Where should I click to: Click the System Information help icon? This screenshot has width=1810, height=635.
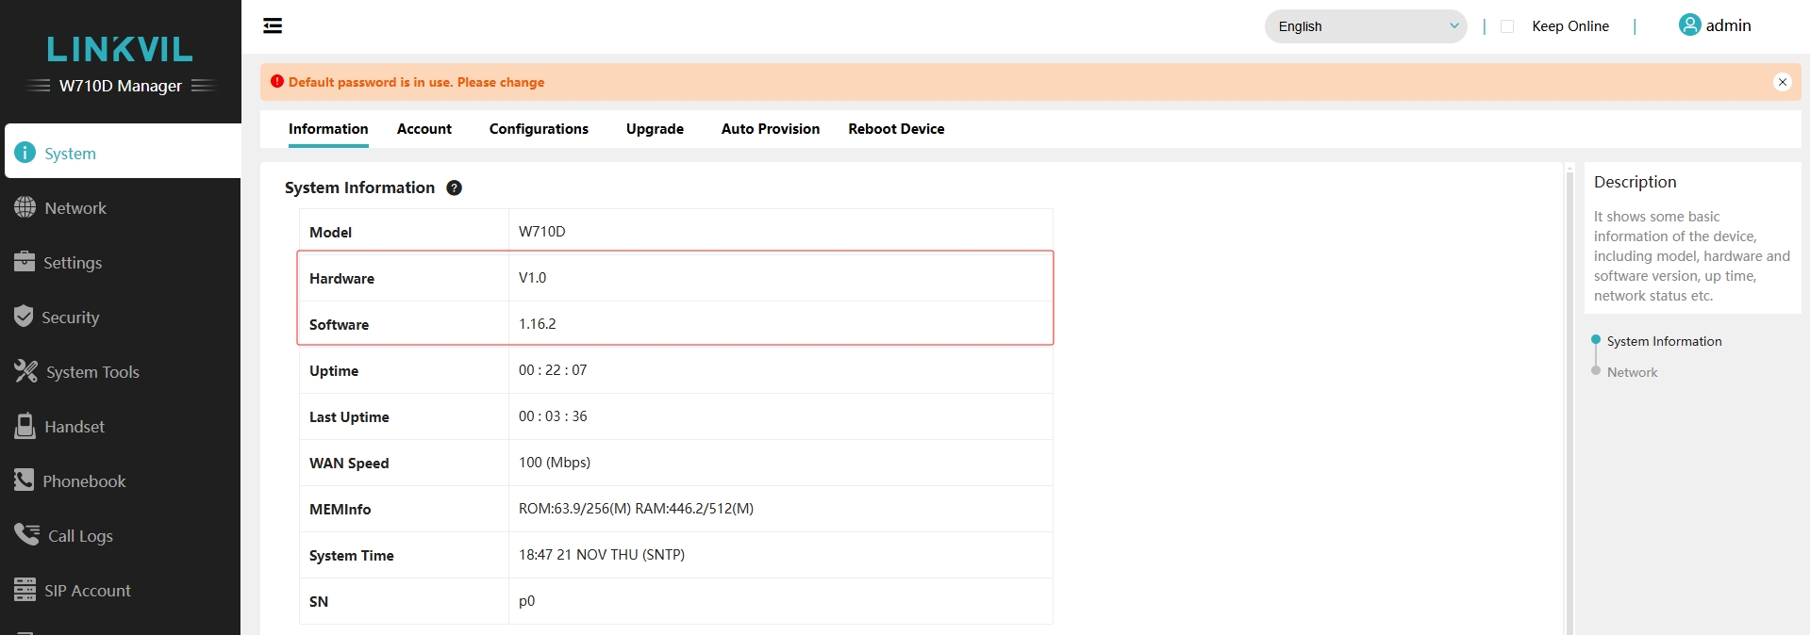pyautogui.click(x=454, y=187)
